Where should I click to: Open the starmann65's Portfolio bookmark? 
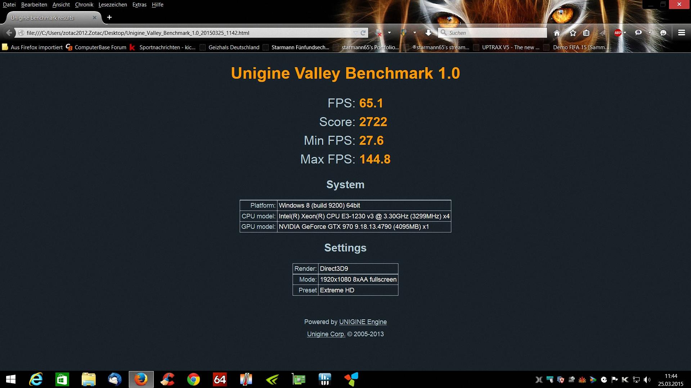click(x=366, y=47)
